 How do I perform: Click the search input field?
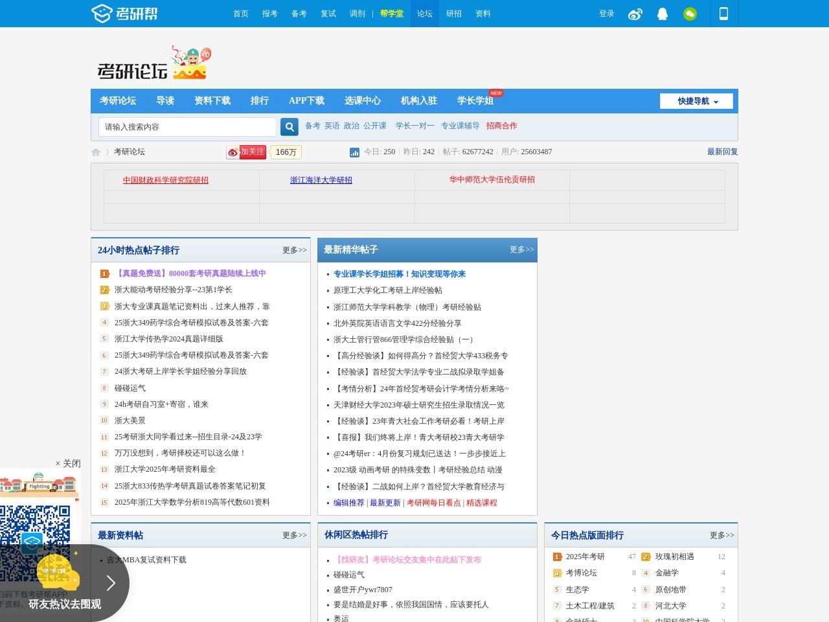coord(188,127)
